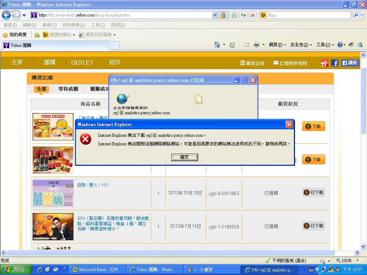Select the Yahoo 團購 browser tab
Screen dimensions: 367x275
(56, 45)
